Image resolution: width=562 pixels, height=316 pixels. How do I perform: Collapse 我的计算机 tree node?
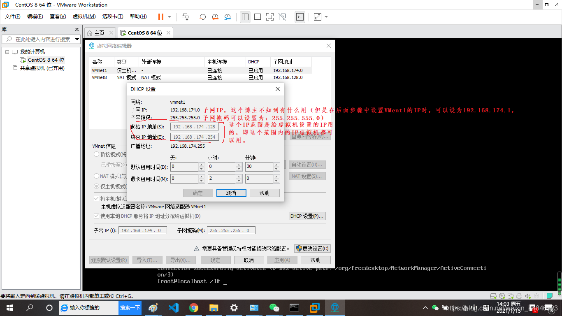pyautogui.click(x=7, y=52)
